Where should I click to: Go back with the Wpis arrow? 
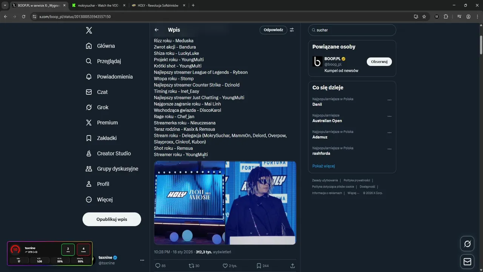(157, 30)
